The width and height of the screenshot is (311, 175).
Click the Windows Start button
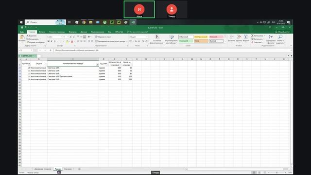pyautogui.click(x=21, y=22)
